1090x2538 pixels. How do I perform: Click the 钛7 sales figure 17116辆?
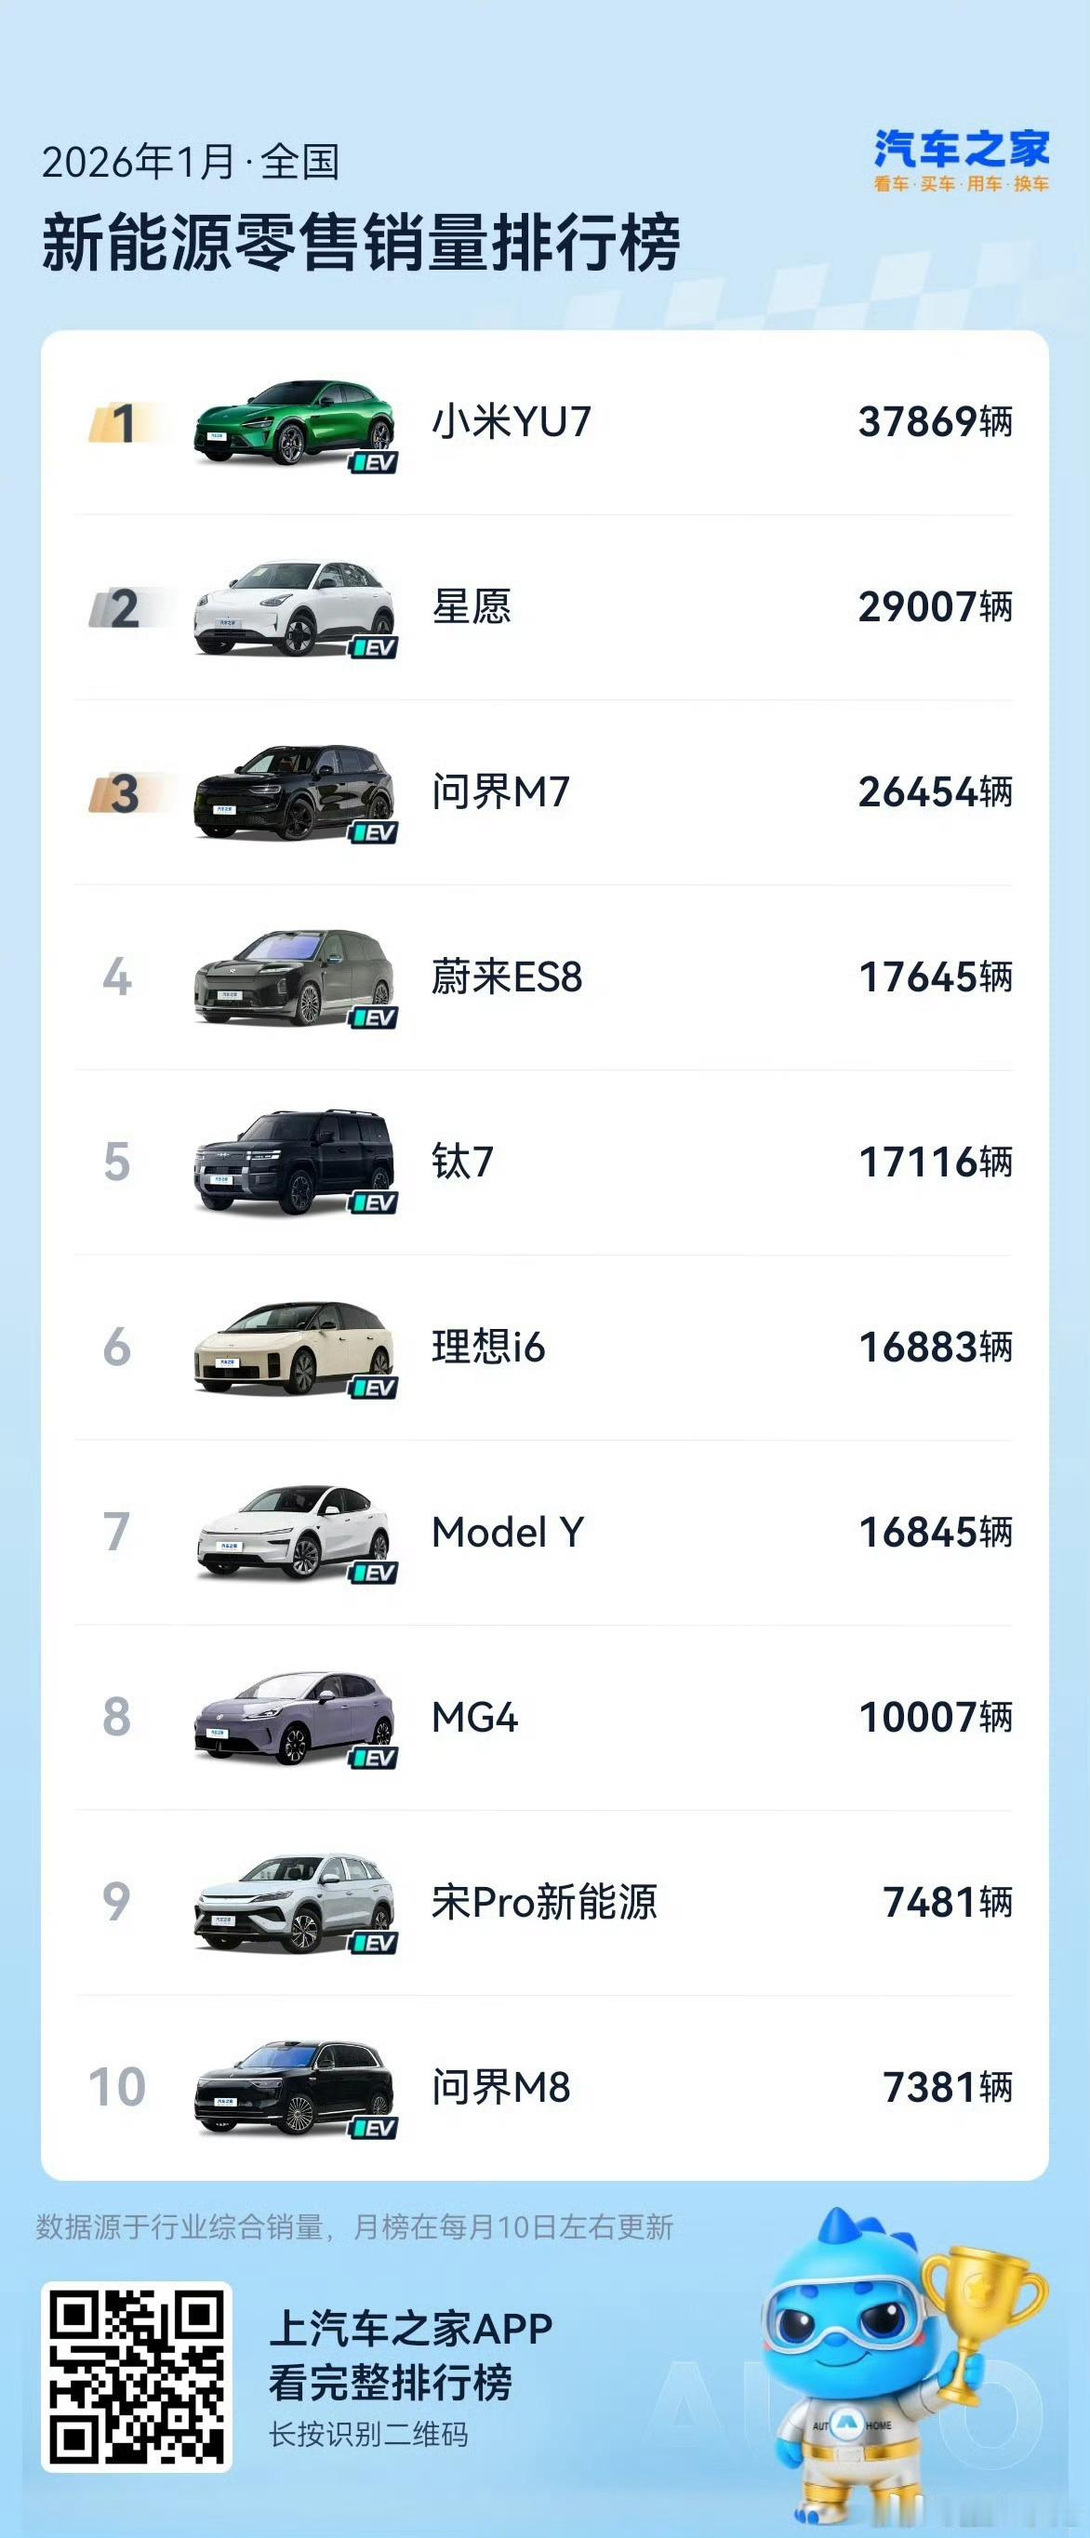click(x=936, y=1163)
